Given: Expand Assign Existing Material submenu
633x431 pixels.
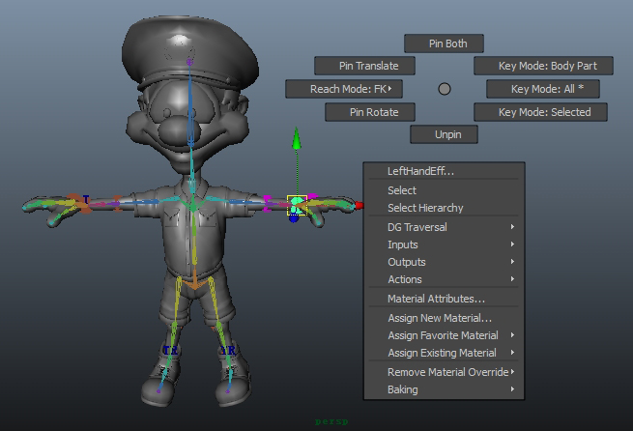Looking at the screenshot, I should 444,353.
